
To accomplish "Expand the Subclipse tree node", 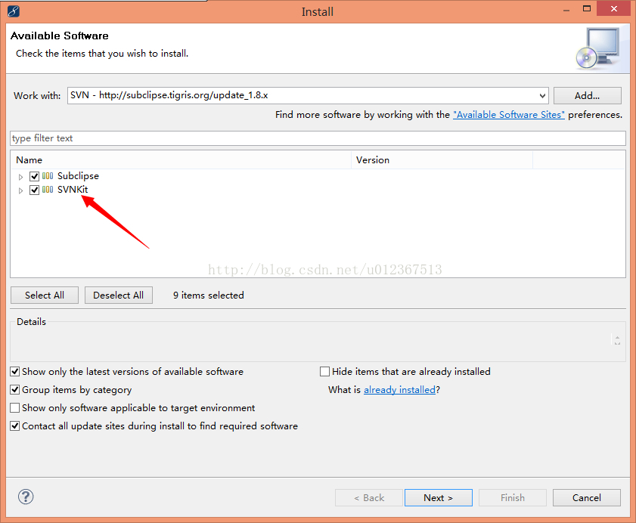I will coord(20,177).
